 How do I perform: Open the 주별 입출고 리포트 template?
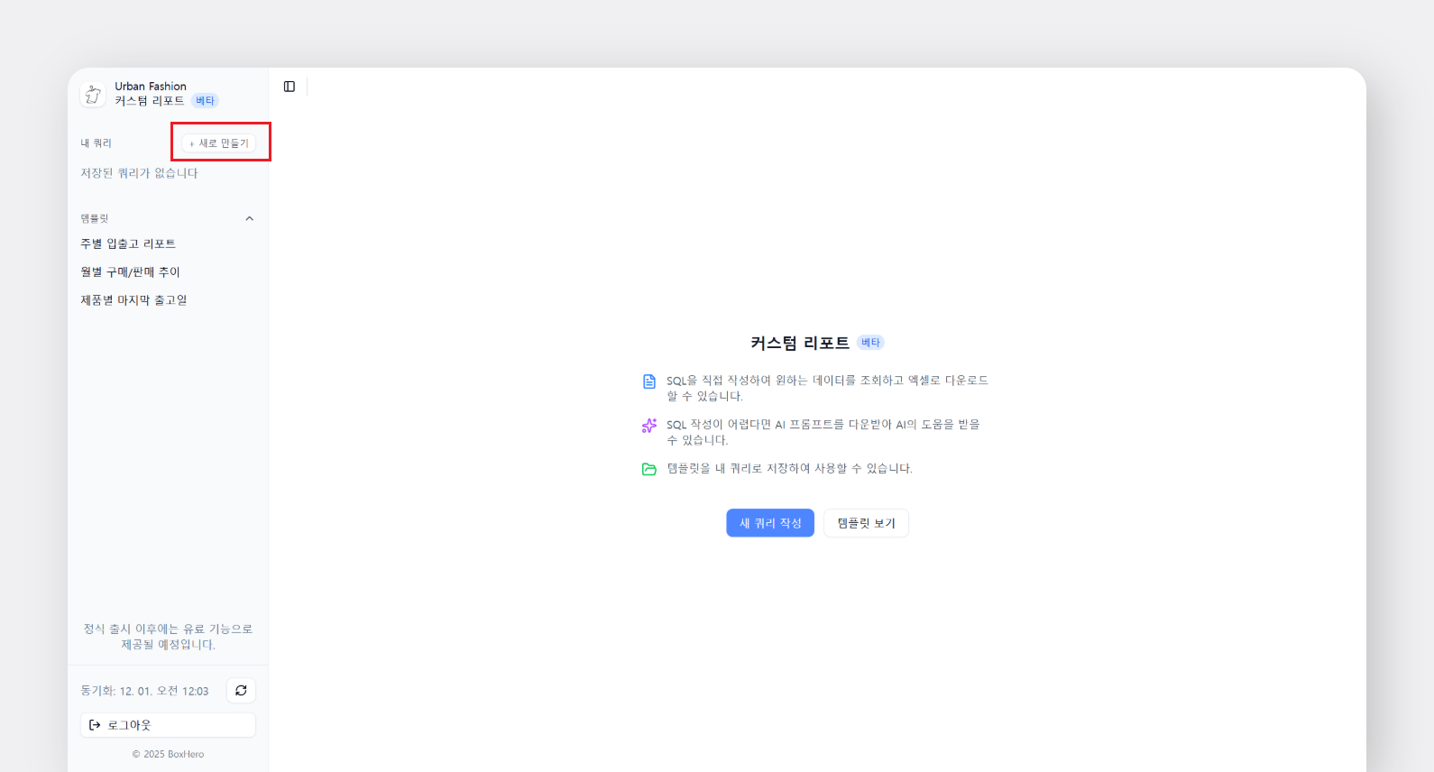coord(128,244)
